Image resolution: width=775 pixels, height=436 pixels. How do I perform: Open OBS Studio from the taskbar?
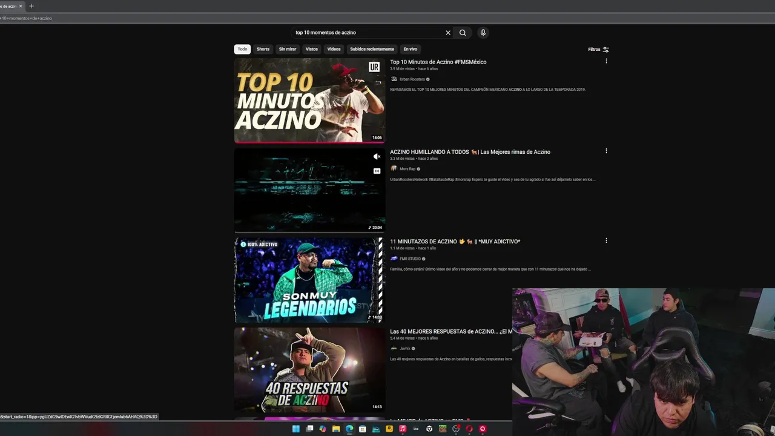pyautogui.click(x=456, y=429)
